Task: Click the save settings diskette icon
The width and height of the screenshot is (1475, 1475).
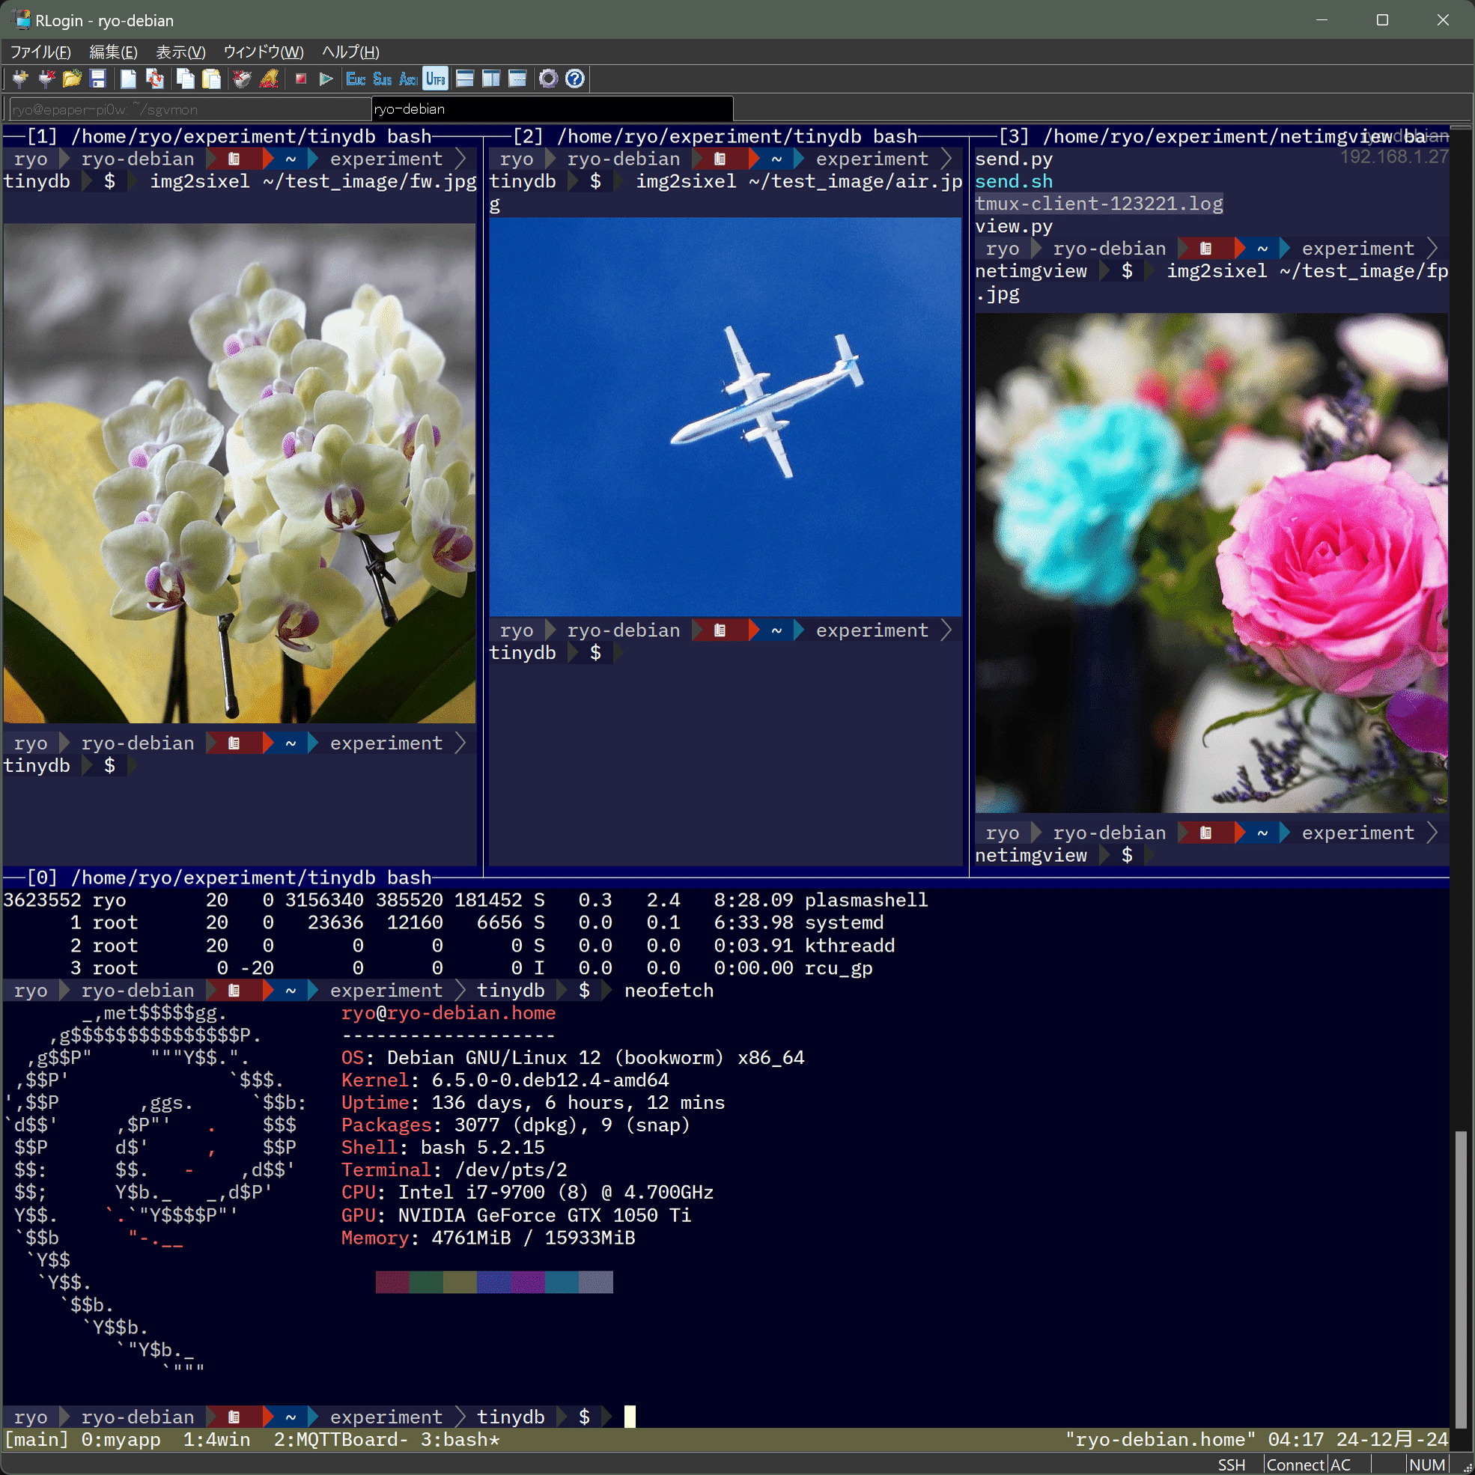Action: coord(98,79)
